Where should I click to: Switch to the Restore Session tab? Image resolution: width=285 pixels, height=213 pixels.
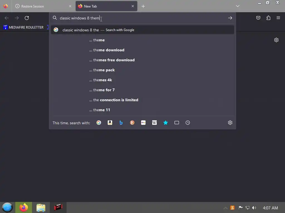[43, 6]
